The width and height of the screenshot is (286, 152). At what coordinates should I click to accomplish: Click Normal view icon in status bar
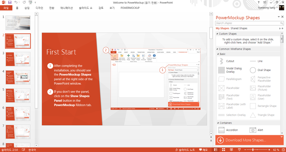[216, 150]
